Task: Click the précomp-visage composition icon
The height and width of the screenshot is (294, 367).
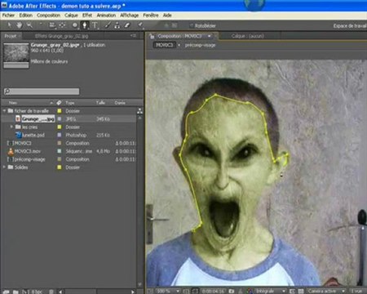Action: (x=11, y=159)
